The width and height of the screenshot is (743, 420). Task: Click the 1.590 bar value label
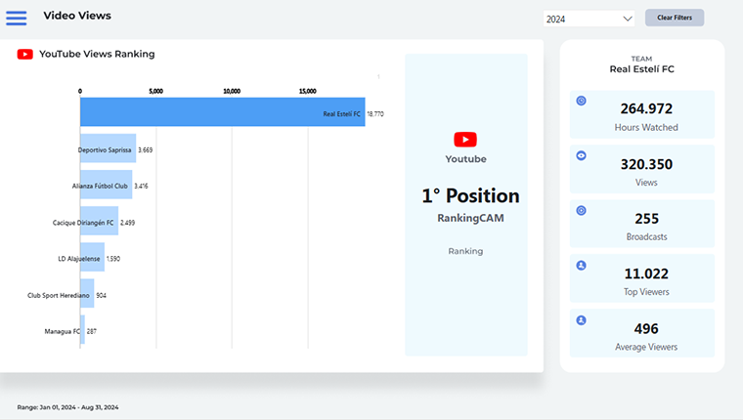click(x=113, y=259)
